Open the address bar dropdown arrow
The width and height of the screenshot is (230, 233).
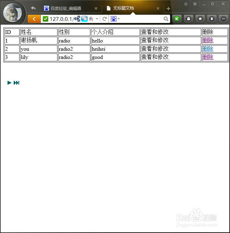tap(97, 19)
